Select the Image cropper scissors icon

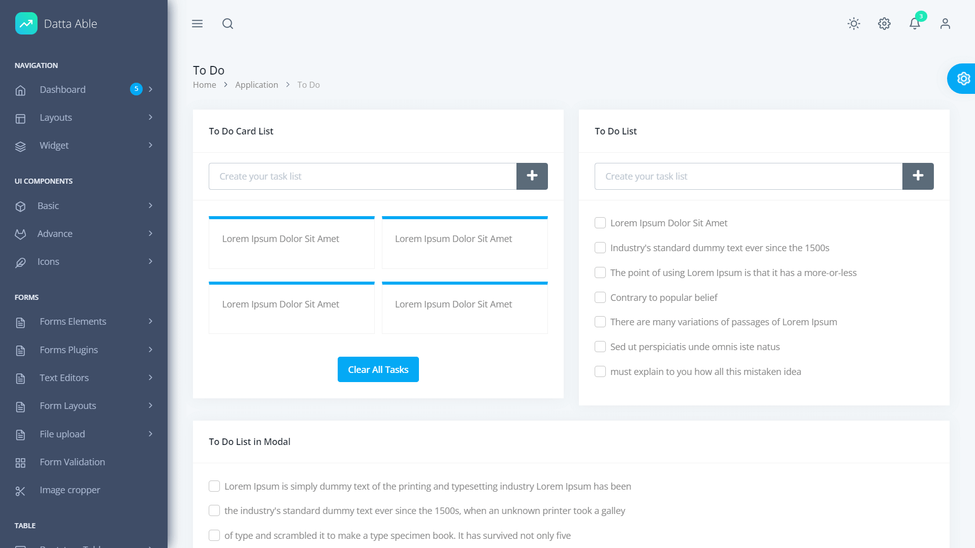(20, 491)
